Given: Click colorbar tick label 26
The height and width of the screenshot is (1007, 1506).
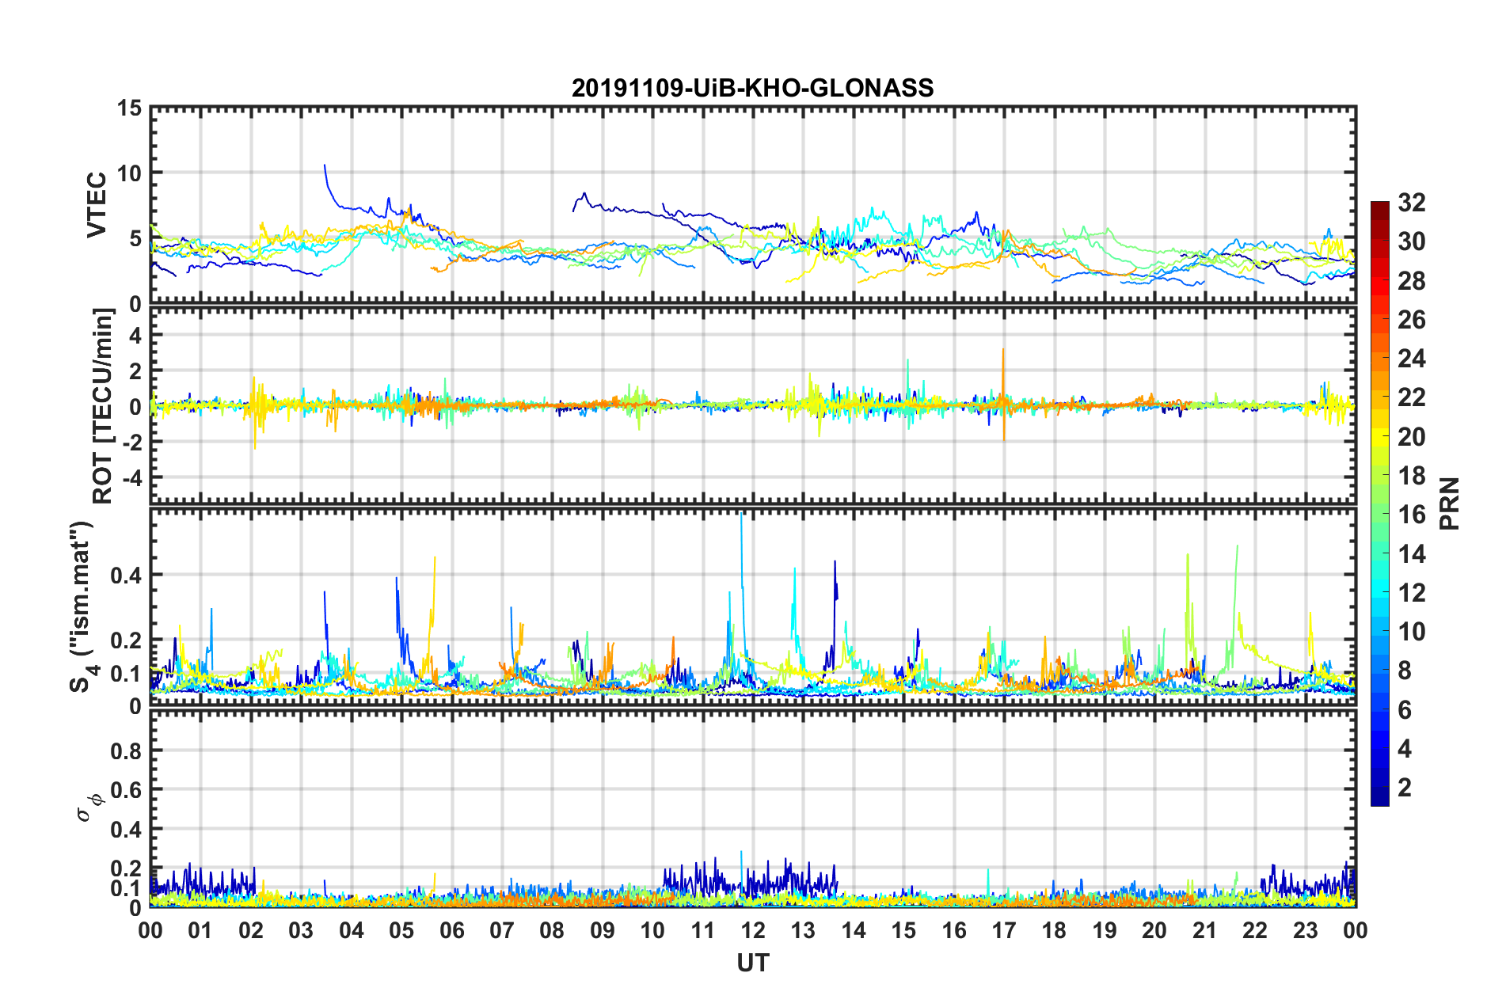Looking at the screenshot, I should coord(1412,320).
